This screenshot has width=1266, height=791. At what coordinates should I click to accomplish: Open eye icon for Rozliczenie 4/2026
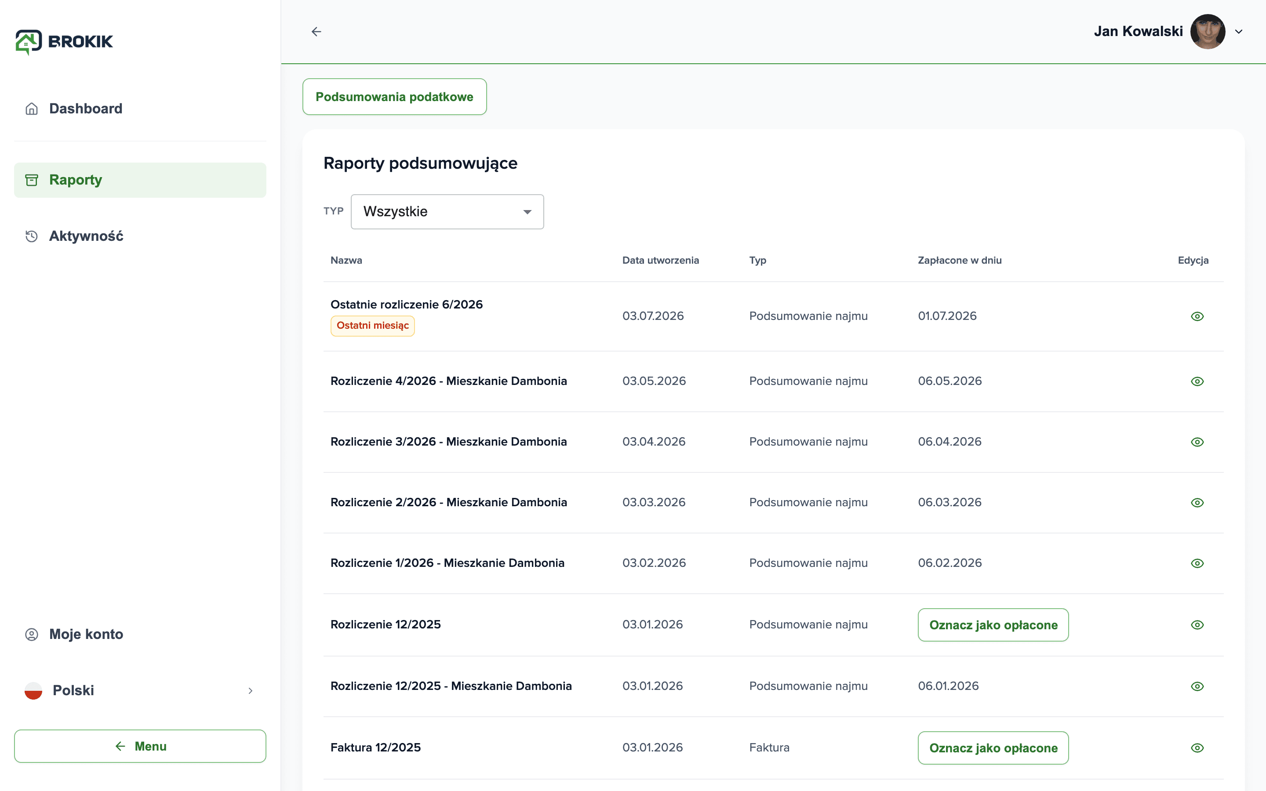pyautogui.click(x=1197, y=381)
